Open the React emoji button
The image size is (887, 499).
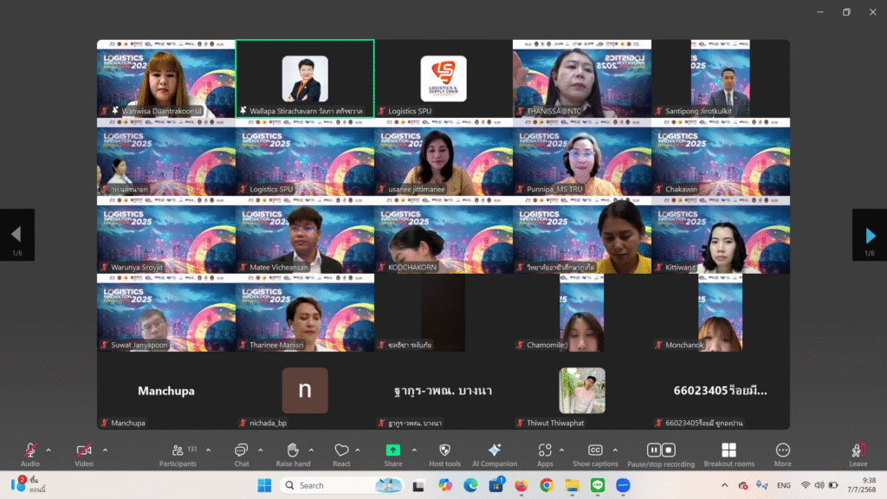pyautogui.click(x=341, y=454)
